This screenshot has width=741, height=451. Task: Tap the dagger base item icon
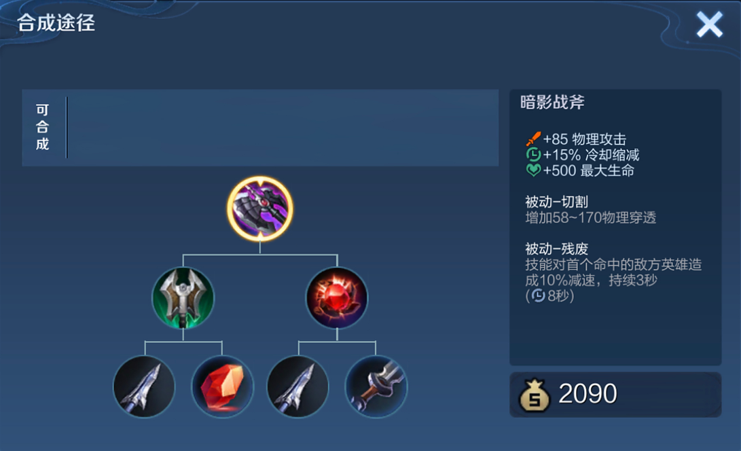(376, 386)
